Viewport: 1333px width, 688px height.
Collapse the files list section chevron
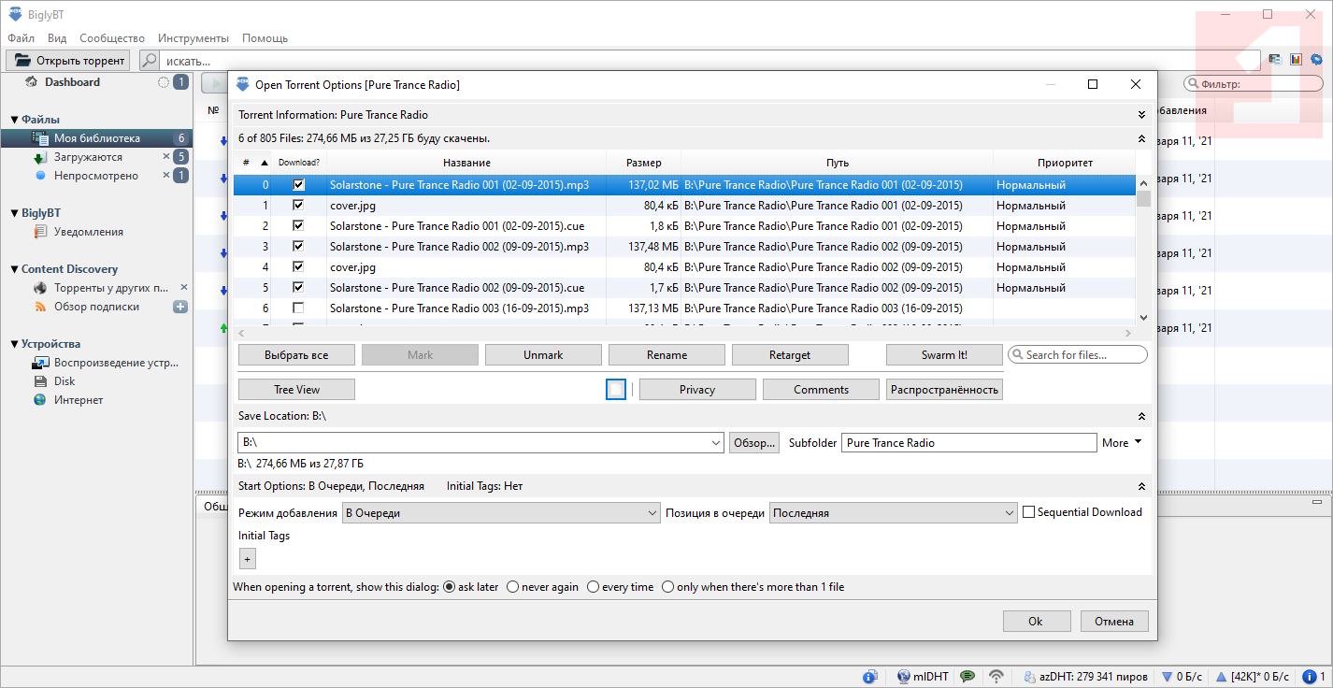1141,138
